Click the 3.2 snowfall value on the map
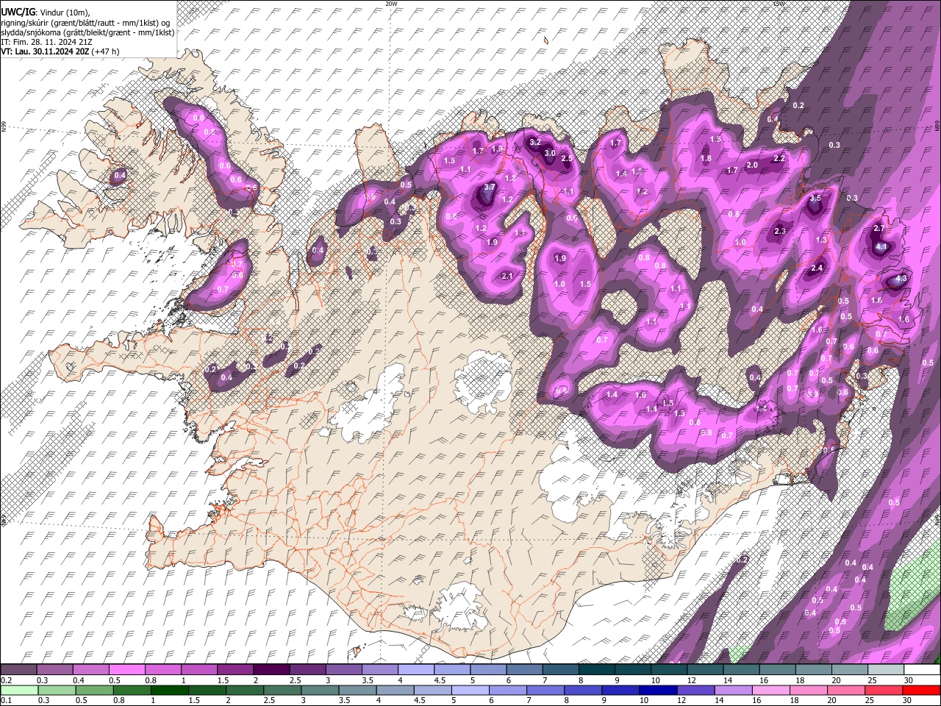941x706 pixels. [535, 142]
